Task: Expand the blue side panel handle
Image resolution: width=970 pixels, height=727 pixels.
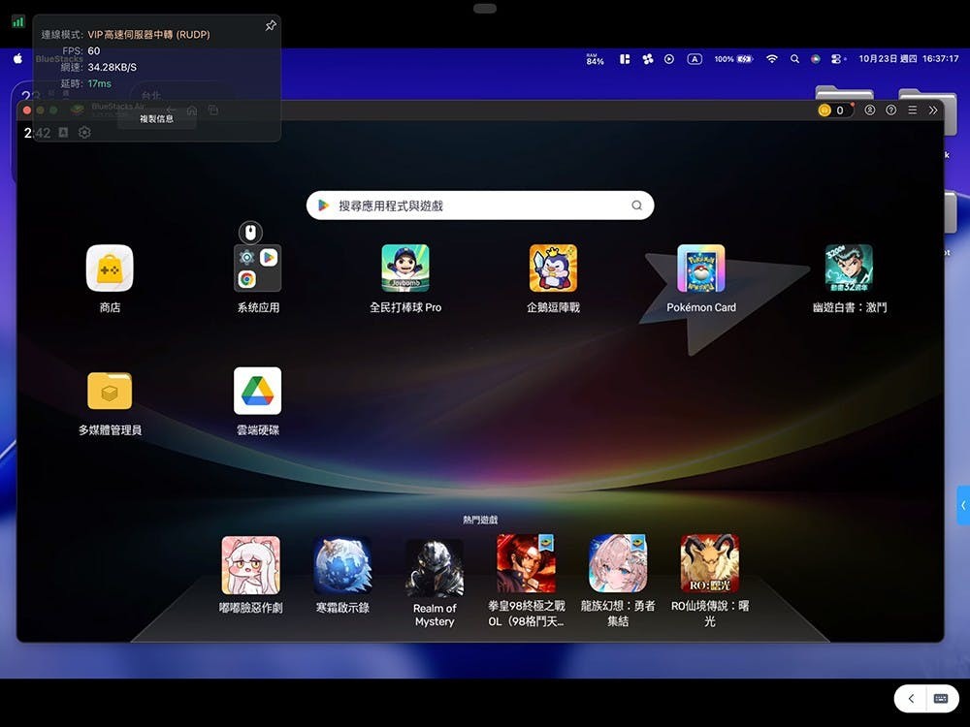Action: pyautogui.click(x=963, y=506)
